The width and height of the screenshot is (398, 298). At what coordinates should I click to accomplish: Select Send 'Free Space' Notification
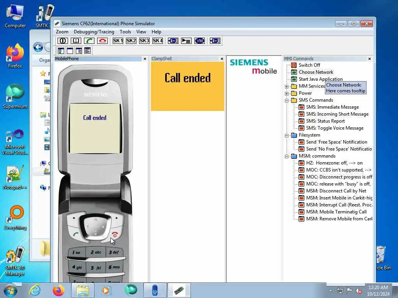pos(336,142)
